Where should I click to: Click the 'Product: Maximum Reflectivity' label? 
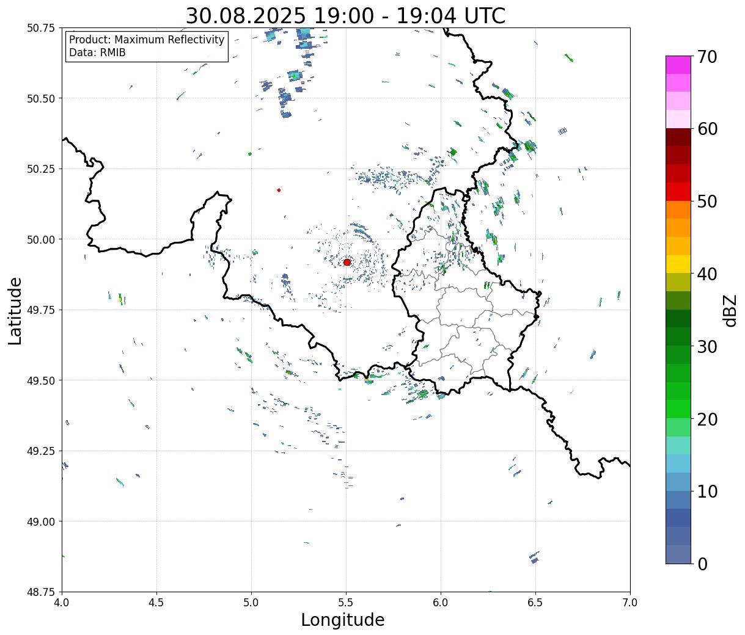(x=147, y=40)
